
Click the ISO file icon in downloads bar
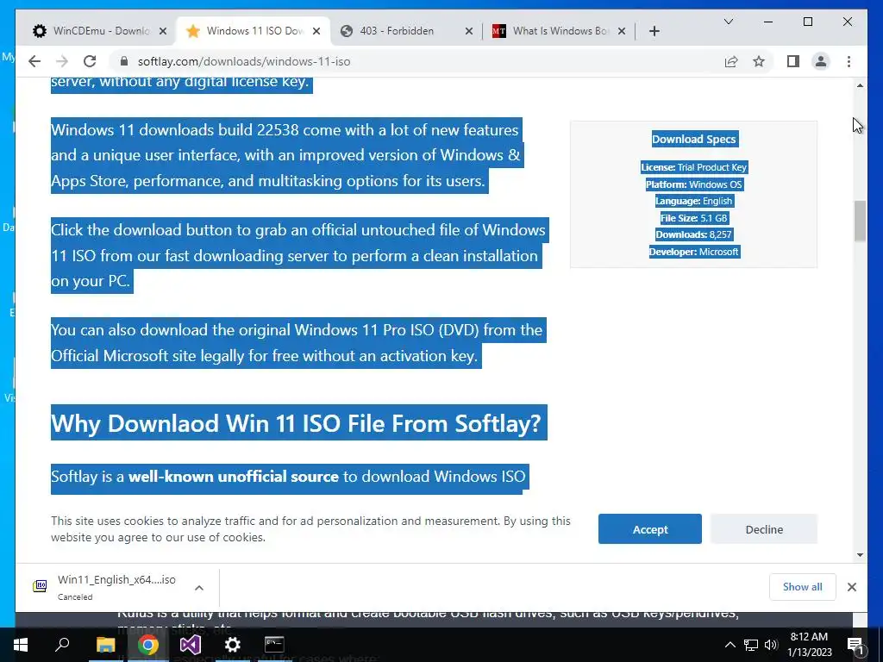point(40,586)
